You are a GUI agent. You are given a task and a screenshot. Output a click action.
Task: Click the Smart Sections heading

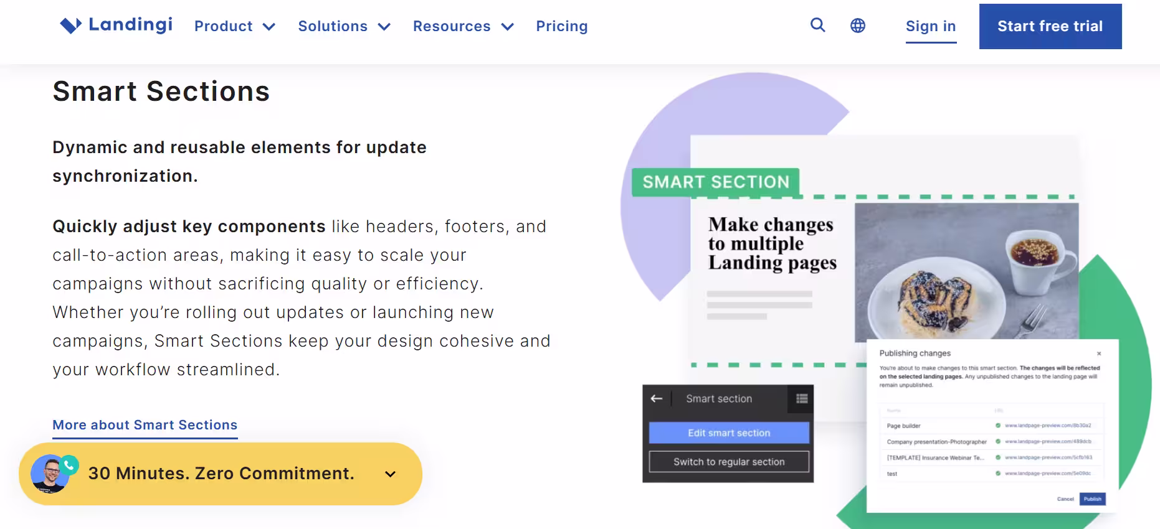[x=161, y=91]
